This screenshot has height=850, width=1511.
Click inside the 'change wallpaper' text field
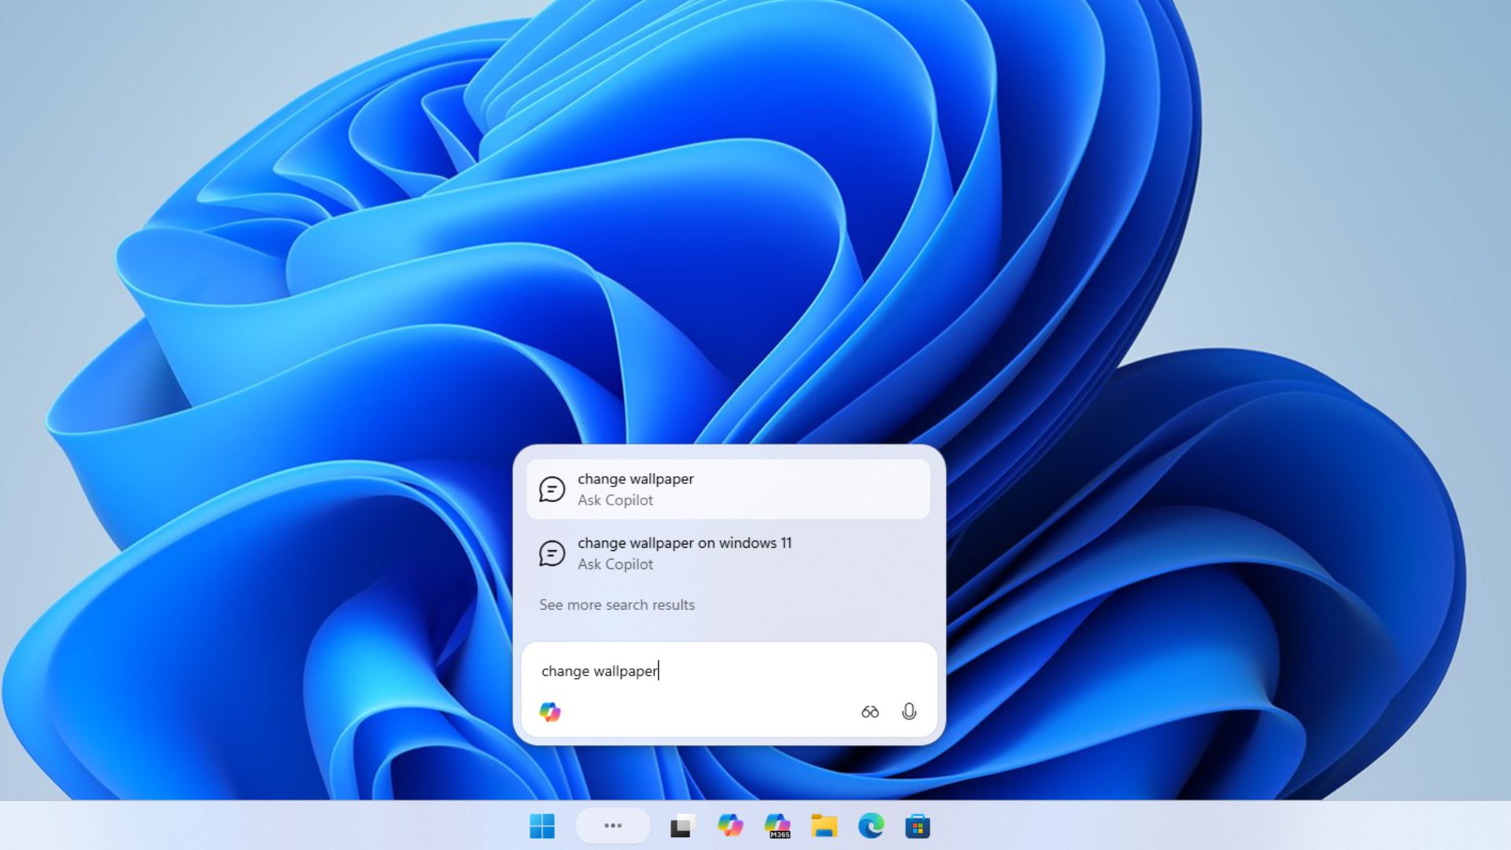pyautogui.click(x=708, y=671)
